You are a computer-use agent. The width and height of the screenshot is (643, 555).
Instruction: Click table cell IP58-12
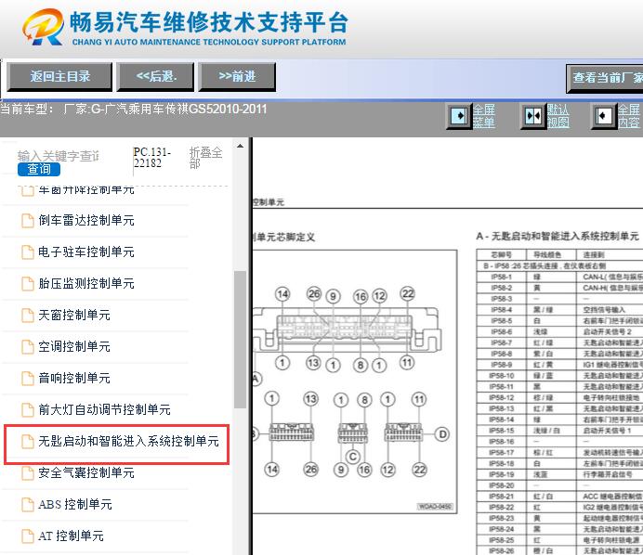pos(501,397)
